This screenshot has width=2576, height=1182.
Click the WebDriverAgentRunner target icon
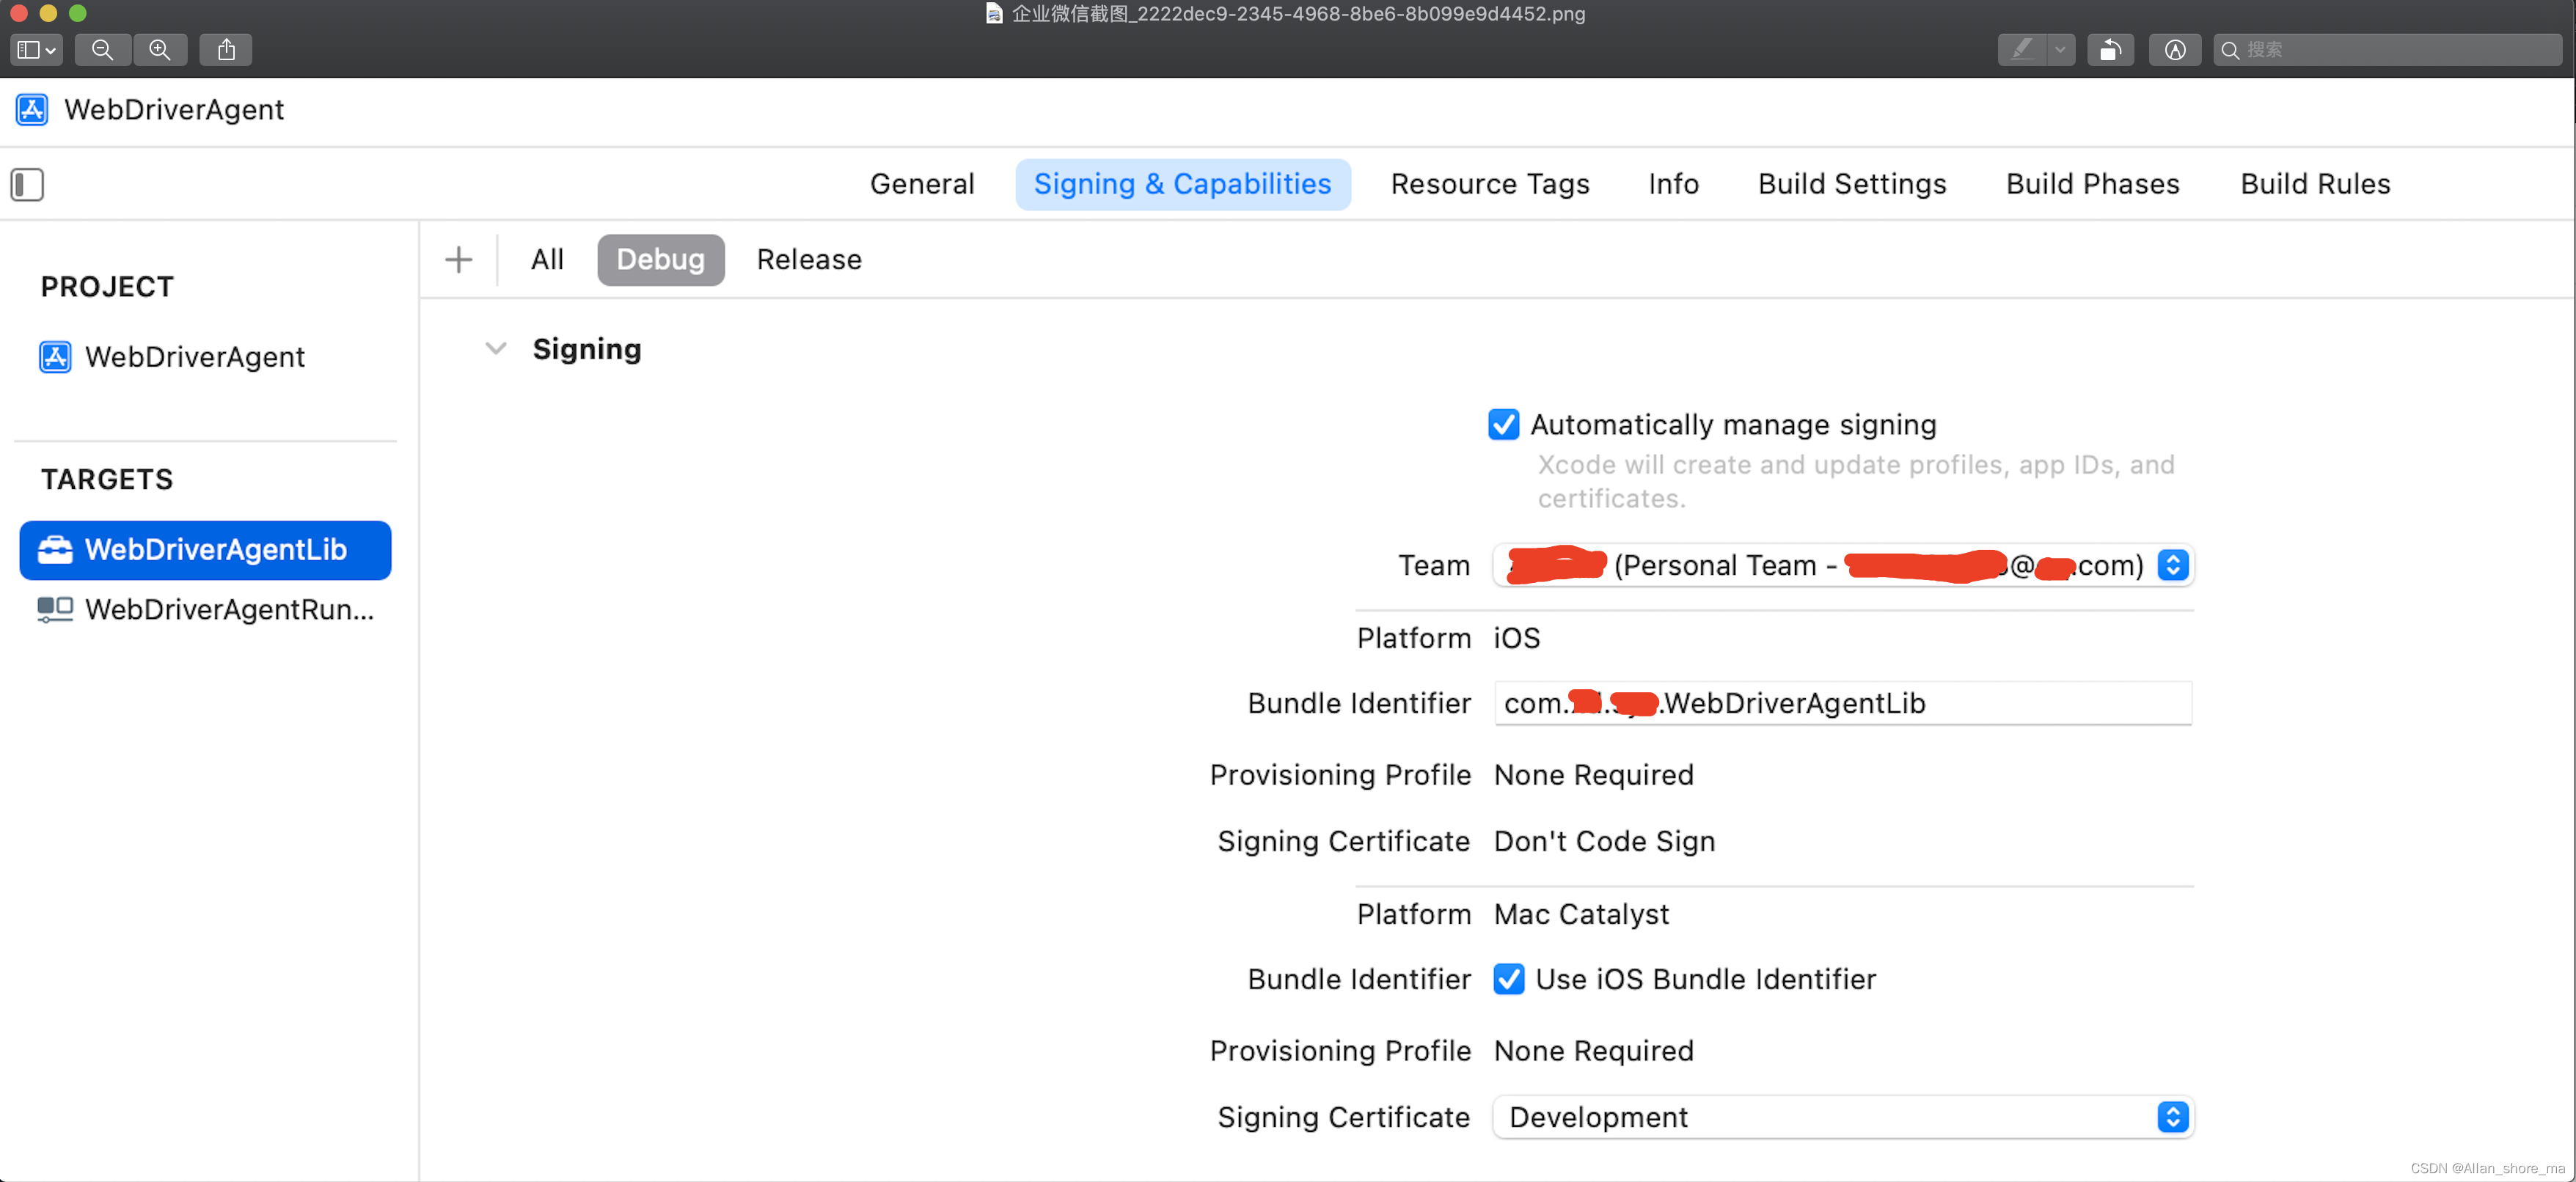pos(55,609)
